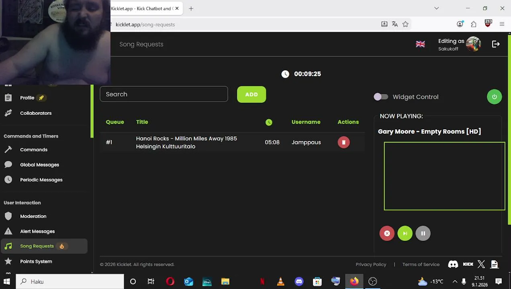Open Moderation settings

pyautogui.click(x=33, y=216)
